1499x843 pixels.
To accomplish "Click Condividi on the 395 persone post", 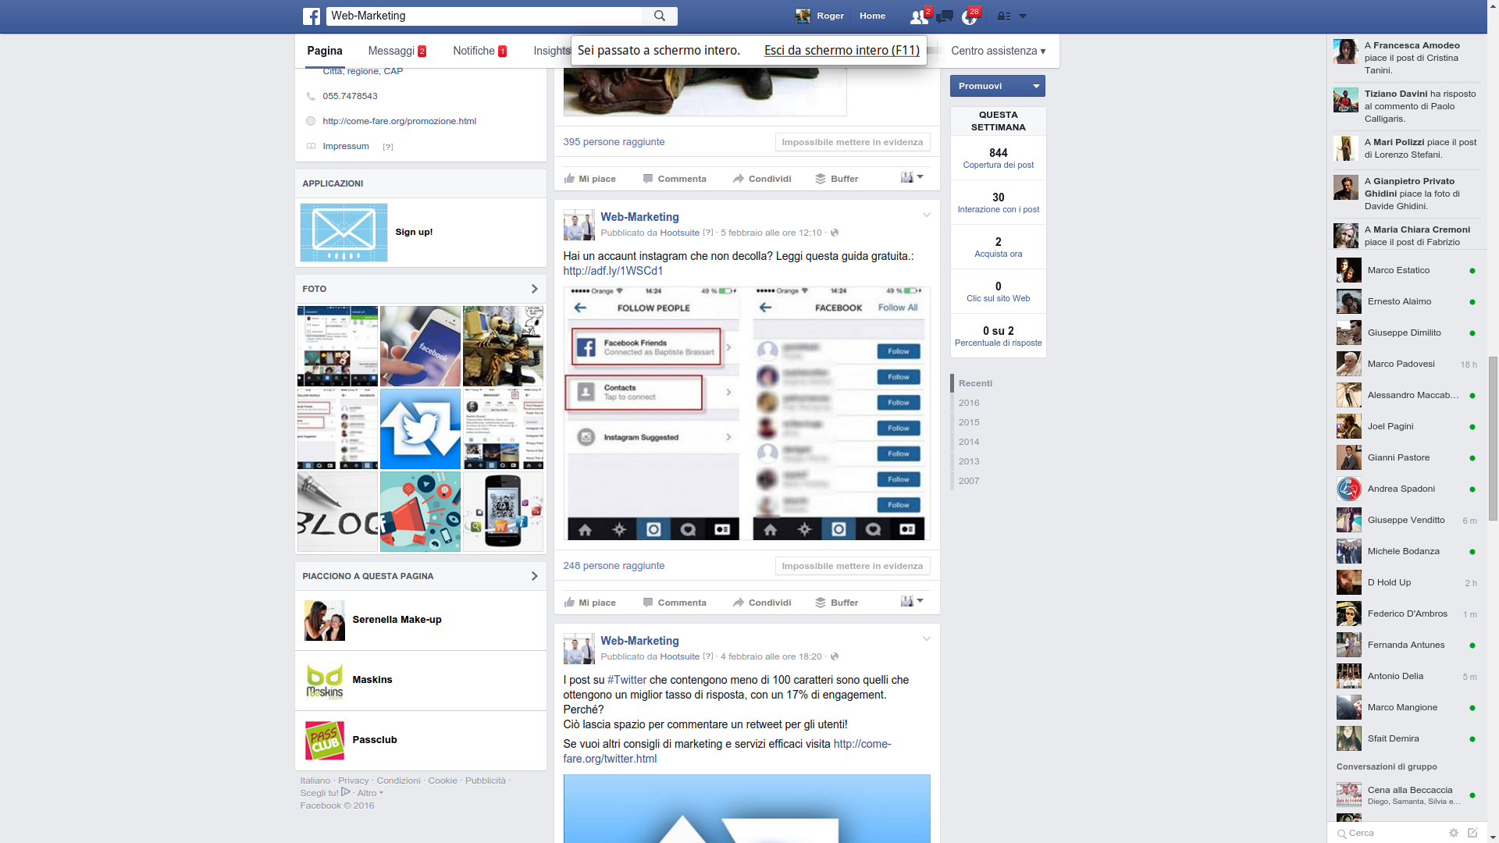I will [762, 179].
